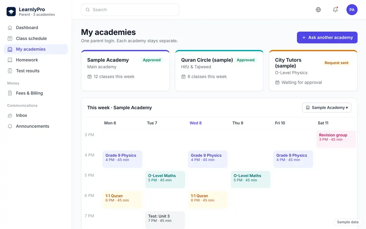Open Monday's 1:1 Quran session
The height and width of the screenshot is (229, 366).
[x=122, y=200]
